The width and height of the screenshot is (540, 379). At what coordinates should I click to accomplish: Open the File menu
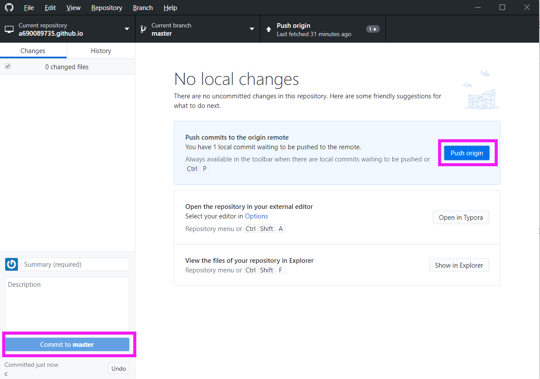29,8
